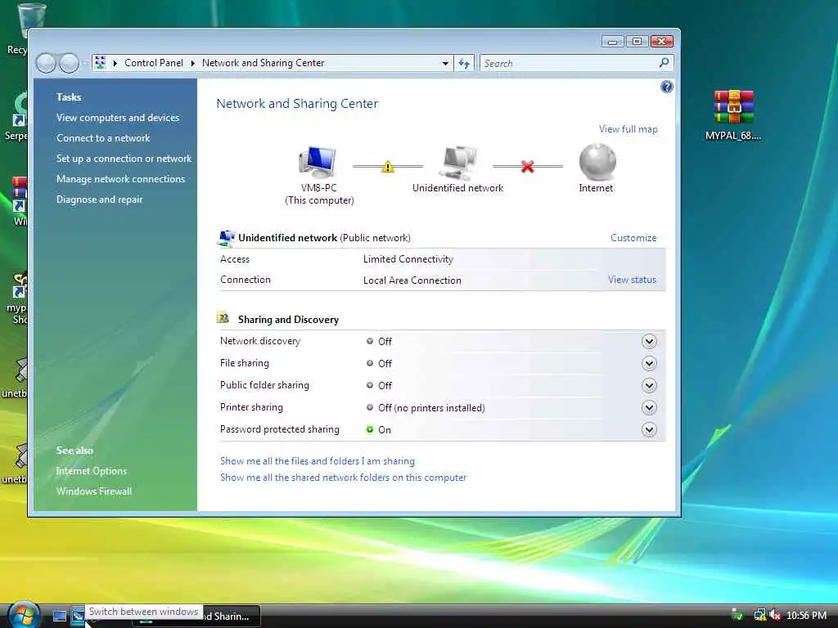
Task: Click Connect to a network
Action: pos(103,137)
